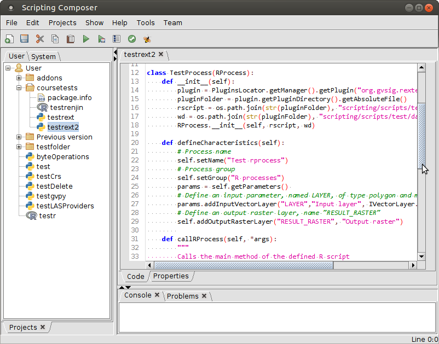Close the Problems panel tab

point(204,296)
